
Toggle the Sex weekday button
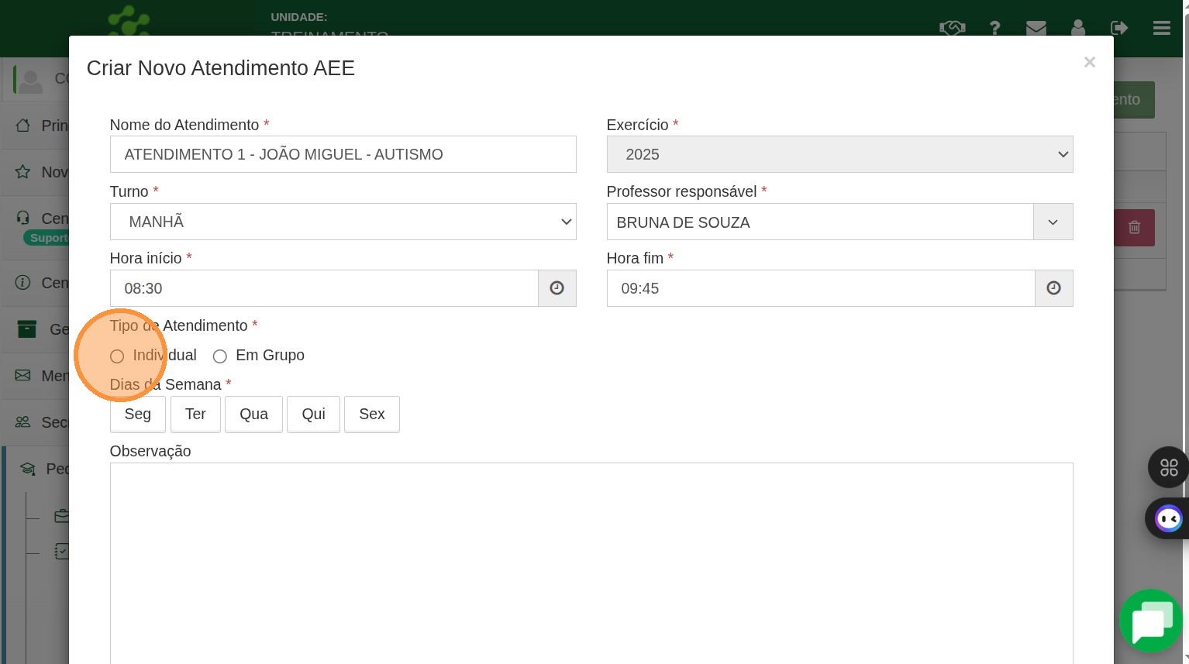point(371,415)
